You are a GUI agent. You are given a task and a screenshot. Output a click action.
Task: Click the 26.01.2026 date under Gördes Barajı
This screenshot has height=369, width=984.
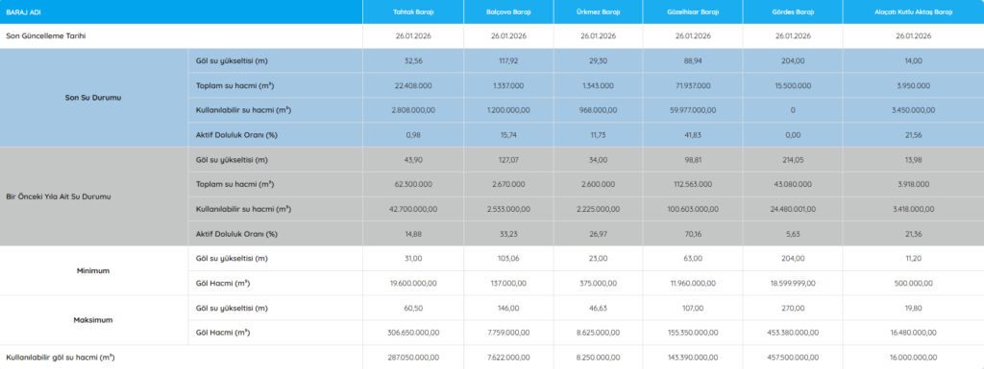point(793,36)
